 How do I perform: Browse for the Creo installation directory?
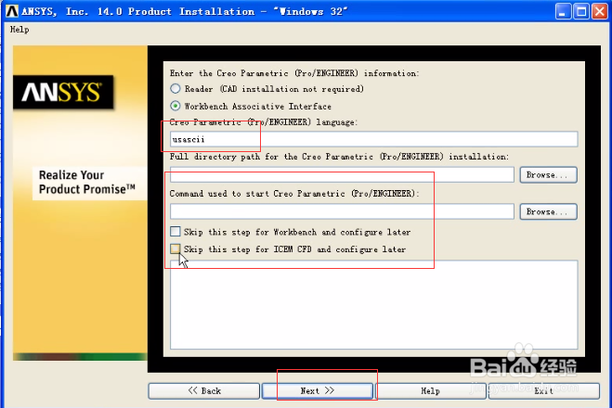pyautogui.click(x=548, y=174)
